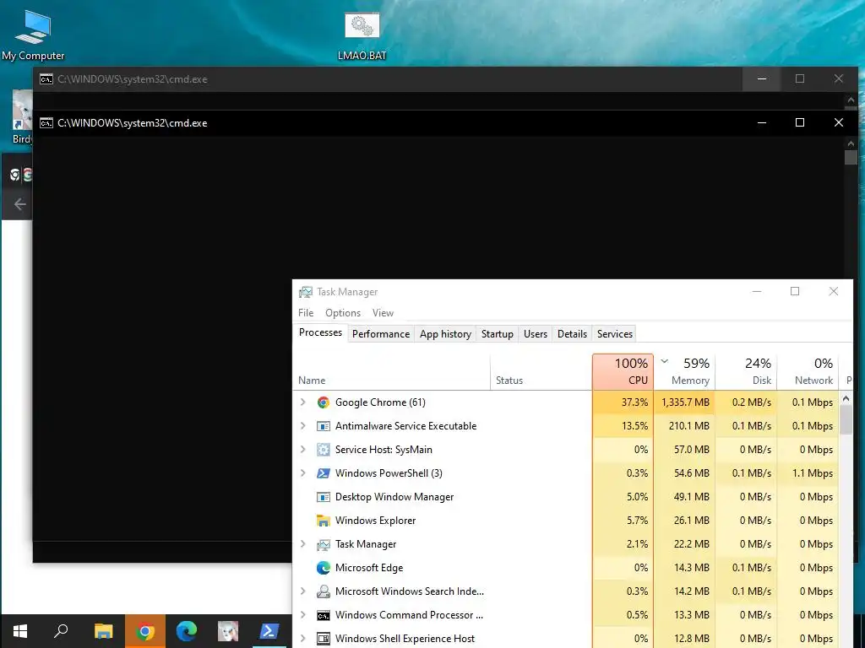Switch to Chrome in the taskbar
865x648 pixels.
tap(145, 631)
